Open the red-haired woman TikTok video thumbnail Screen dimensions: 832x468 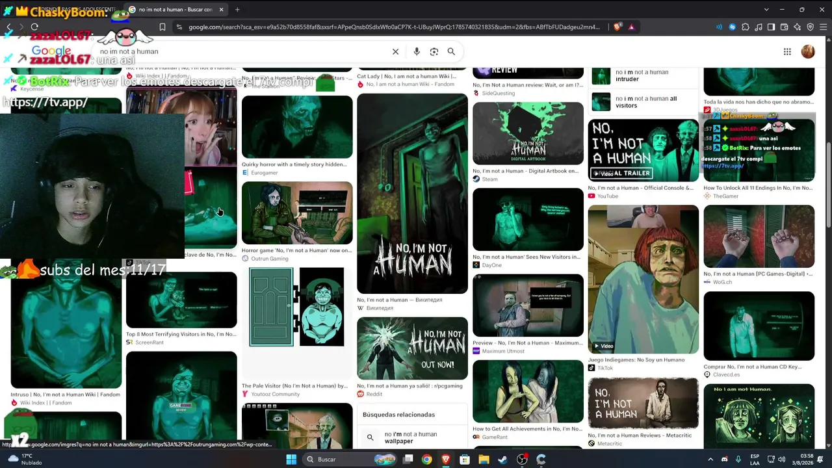coord(643,279)
